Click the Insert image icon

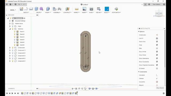84,9
